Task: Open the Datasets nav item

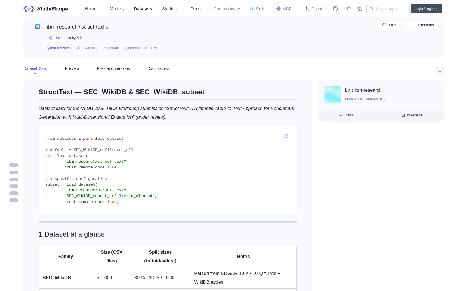Action: (x=143, y=9)
